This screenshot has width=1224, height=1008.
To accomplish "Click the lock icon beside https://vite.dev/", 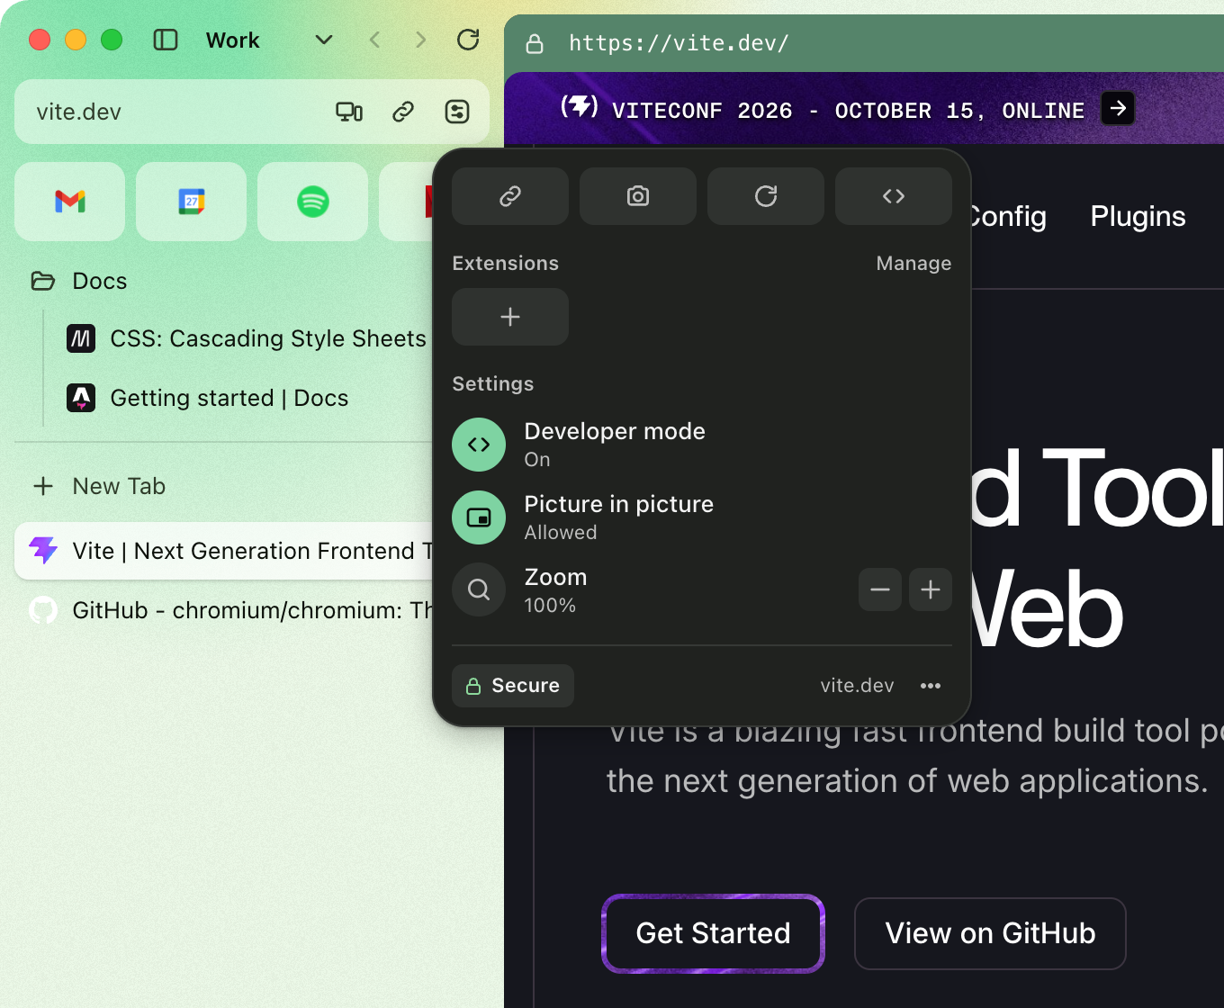I will tap(535, 43).
